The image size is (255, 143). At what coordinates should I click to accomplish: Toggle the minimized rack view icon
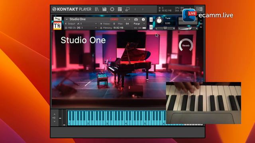(127, 9)
